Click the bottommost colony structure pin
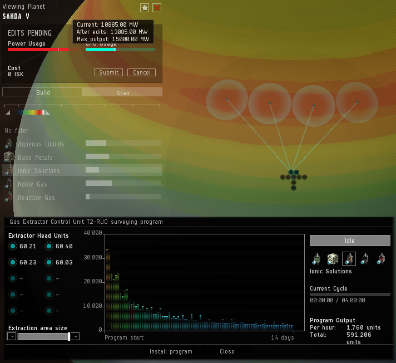The image size is (396, 363). (293, 188)
